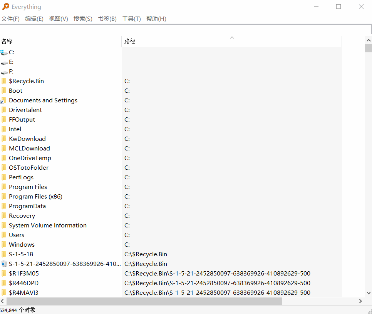Select the Intel folder name
Viewport: 372px width, 314px height.
tap(15, 129)
